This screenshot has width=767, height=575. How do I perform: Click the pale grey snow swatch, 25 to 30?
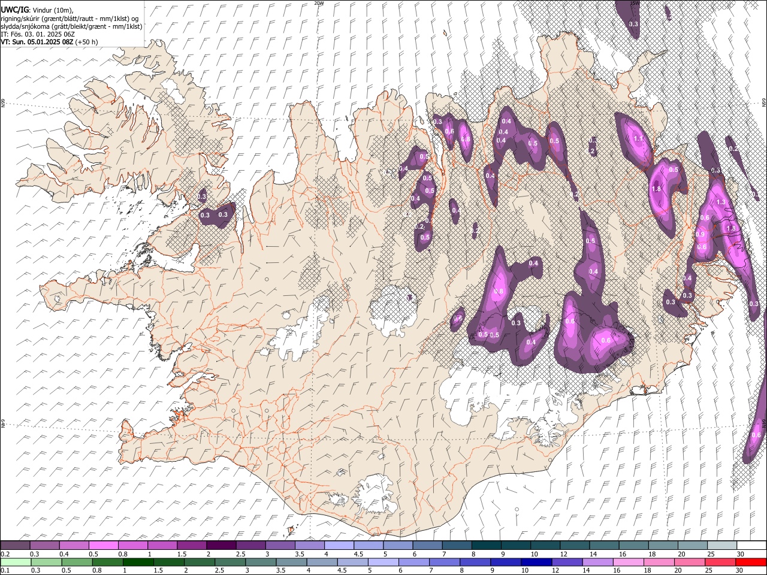[x=722, y=545]
